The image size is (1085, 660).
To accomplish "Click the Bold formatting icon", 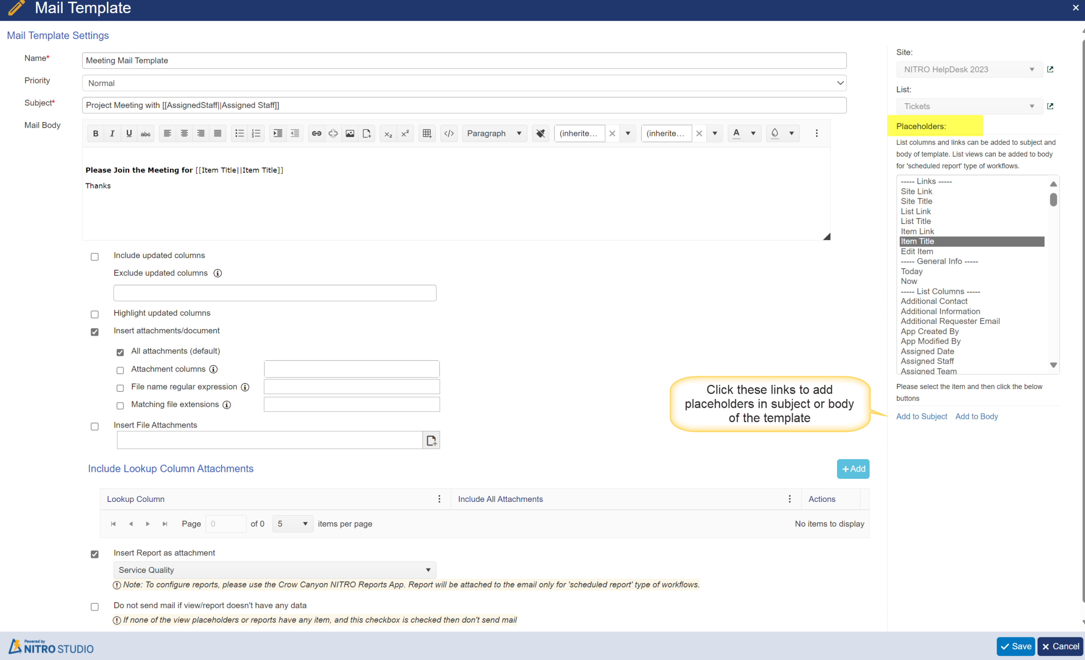I will [x=95, y=133].
